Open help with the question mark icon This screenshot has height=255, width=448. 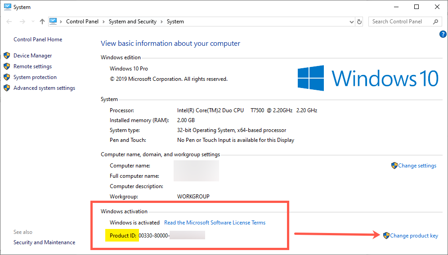[443, 34]
